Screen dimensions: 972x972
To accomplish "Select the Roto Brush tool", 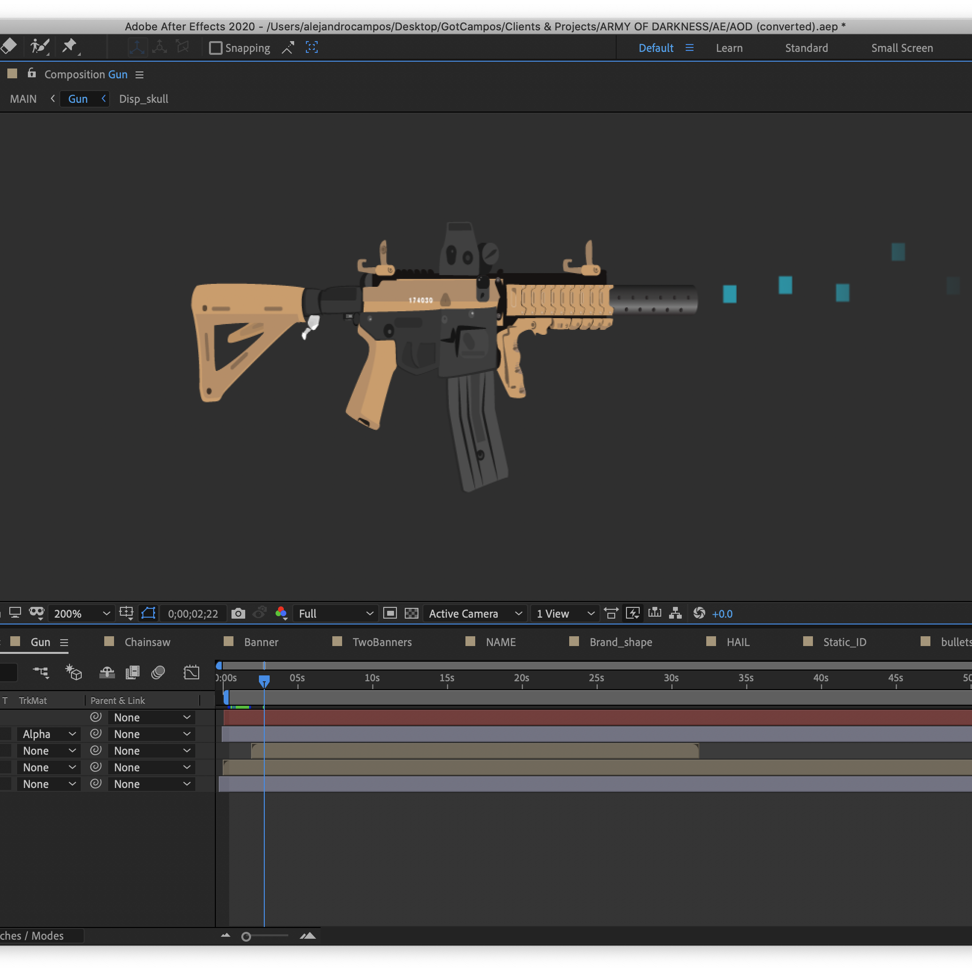I will pyautogui.click(x=39, y=47).
